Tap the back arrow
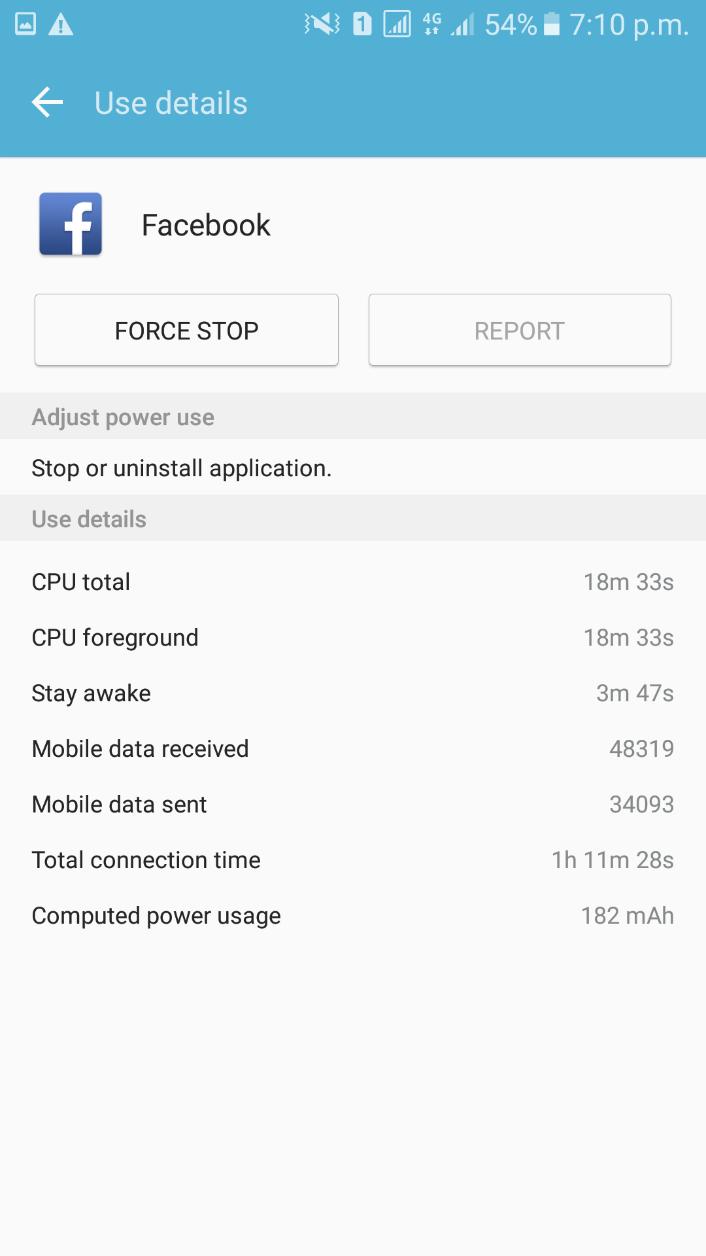The image size is (706, 1256). click(47, 103)
